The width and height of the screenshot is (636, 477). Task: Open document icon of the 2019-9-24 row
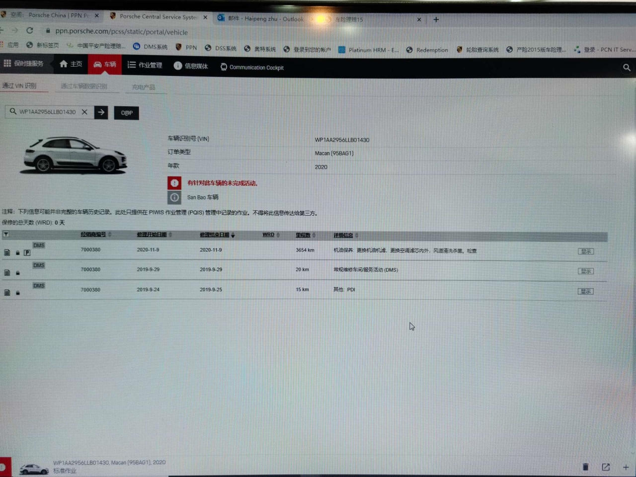click(7, 292)
